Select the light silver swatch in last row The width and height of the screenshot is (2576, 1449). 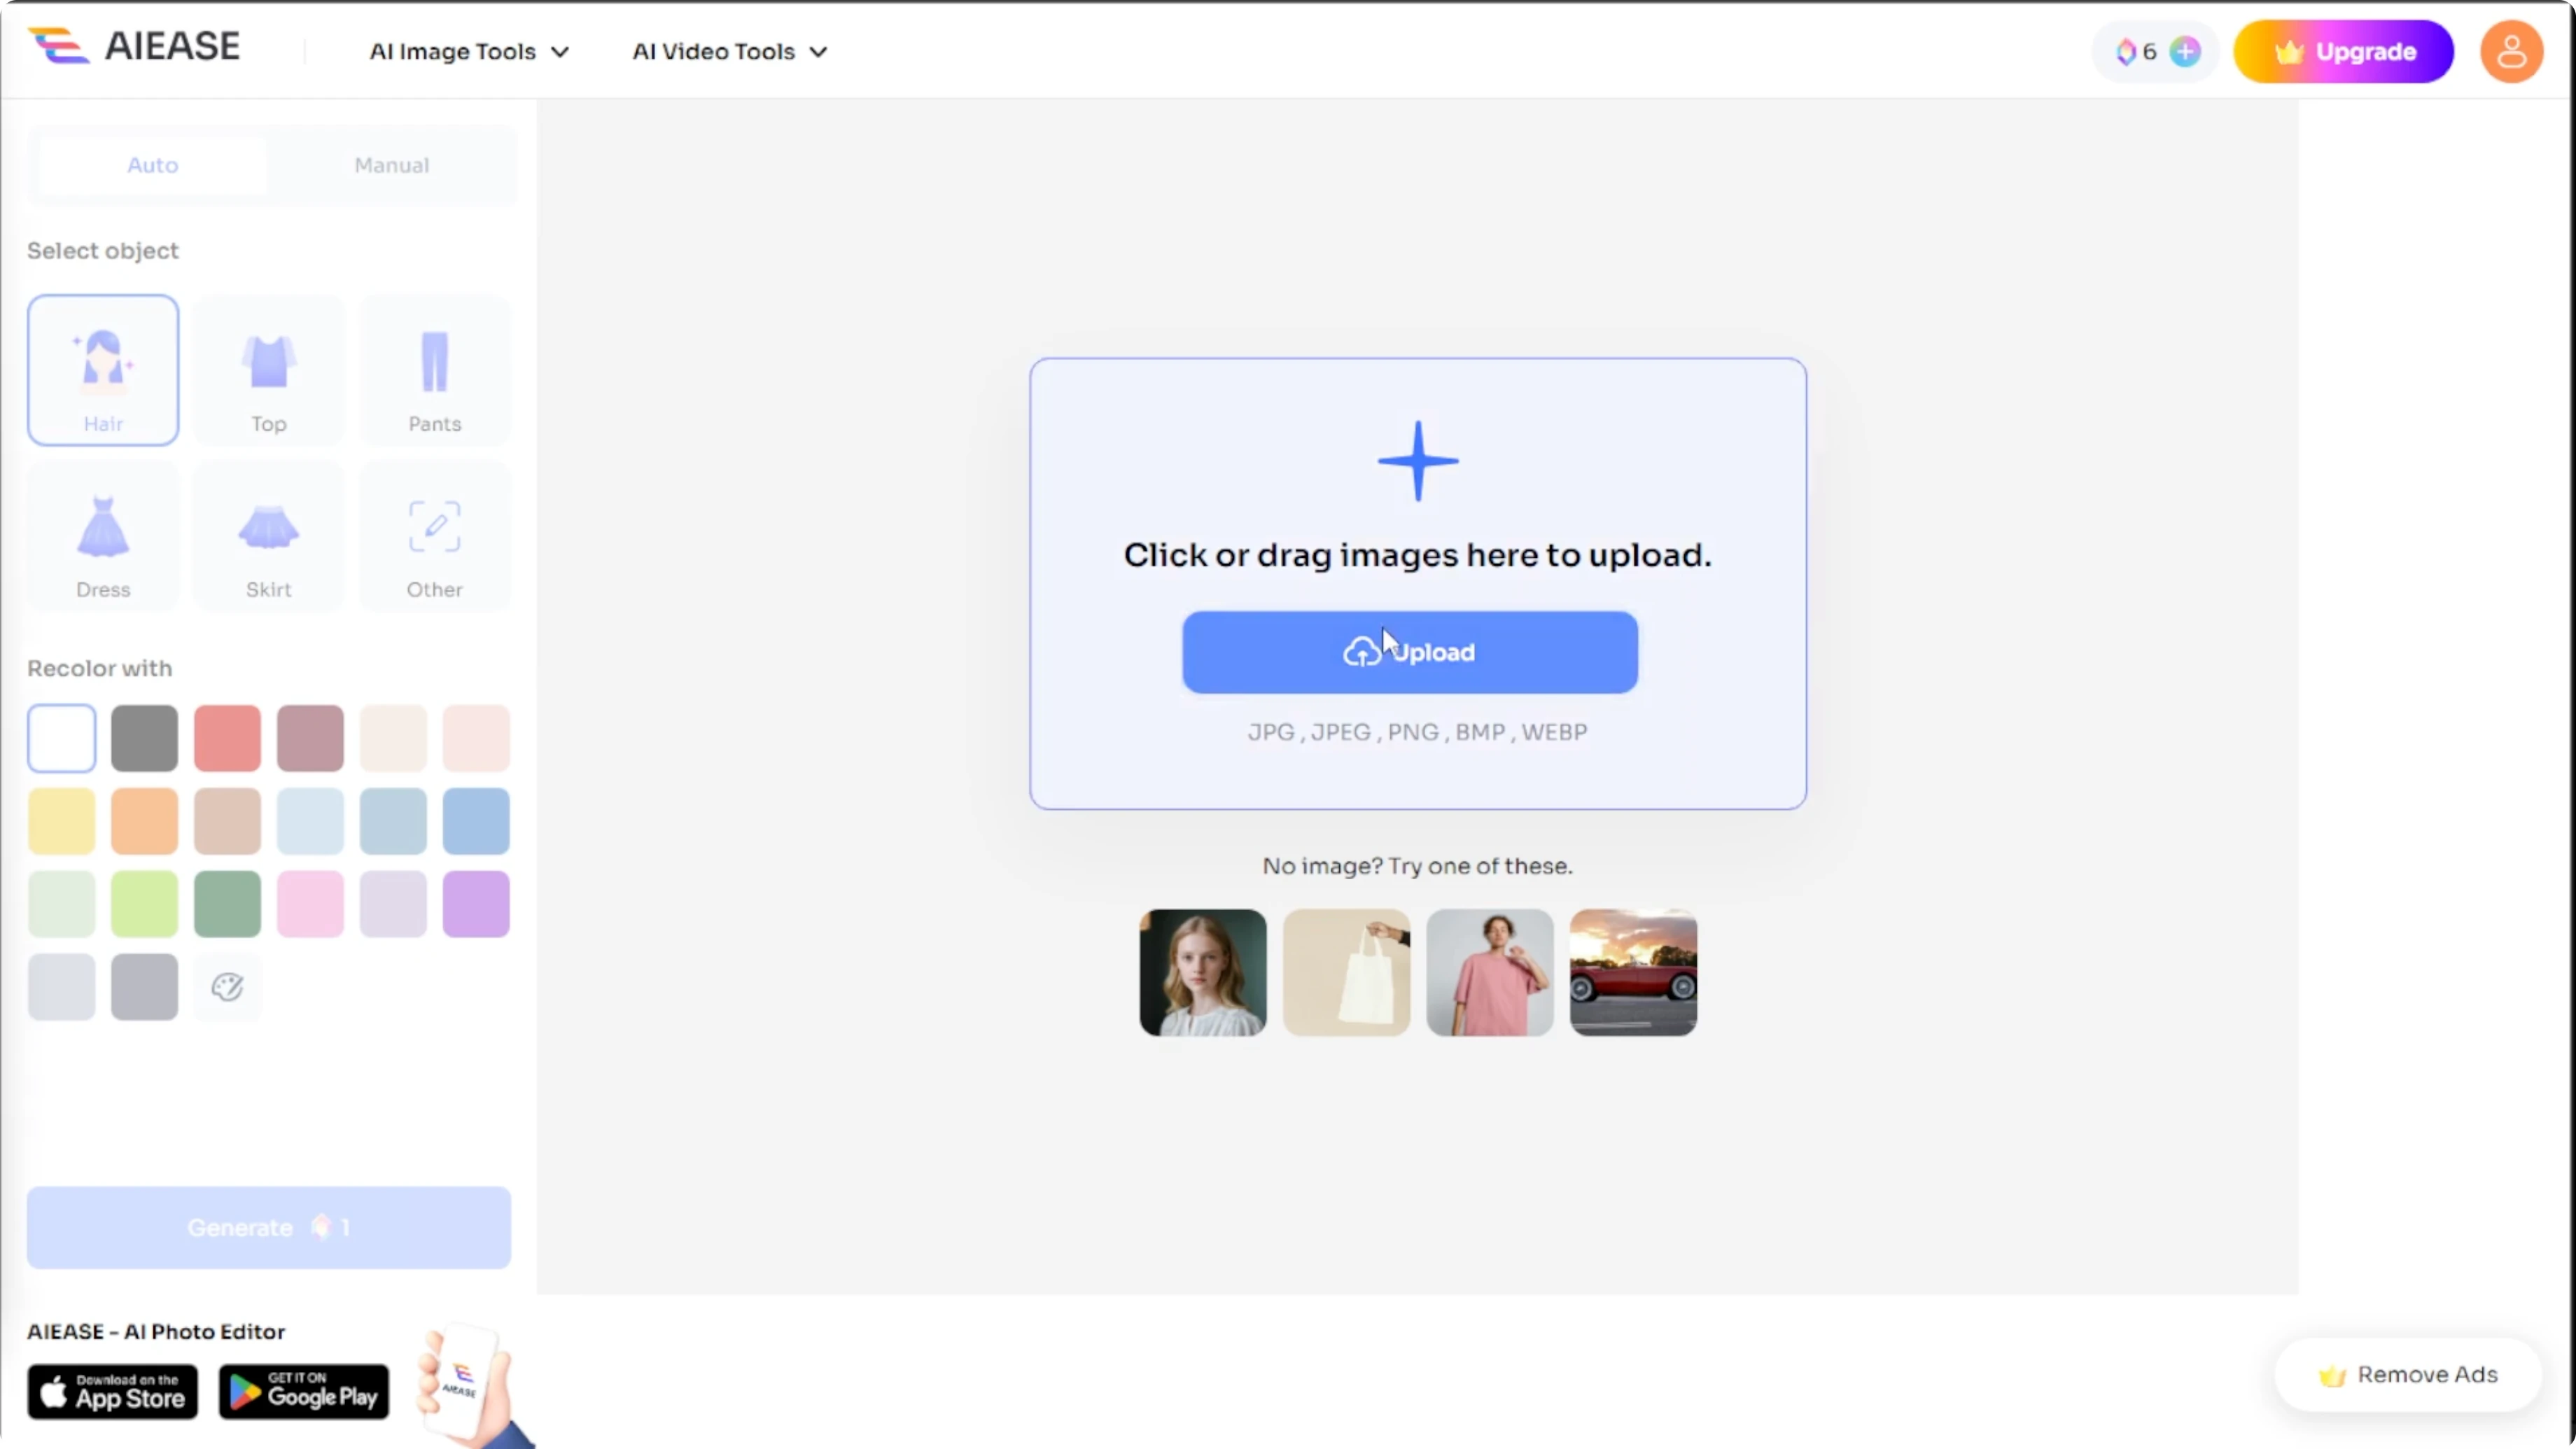(x=62, y=987)
